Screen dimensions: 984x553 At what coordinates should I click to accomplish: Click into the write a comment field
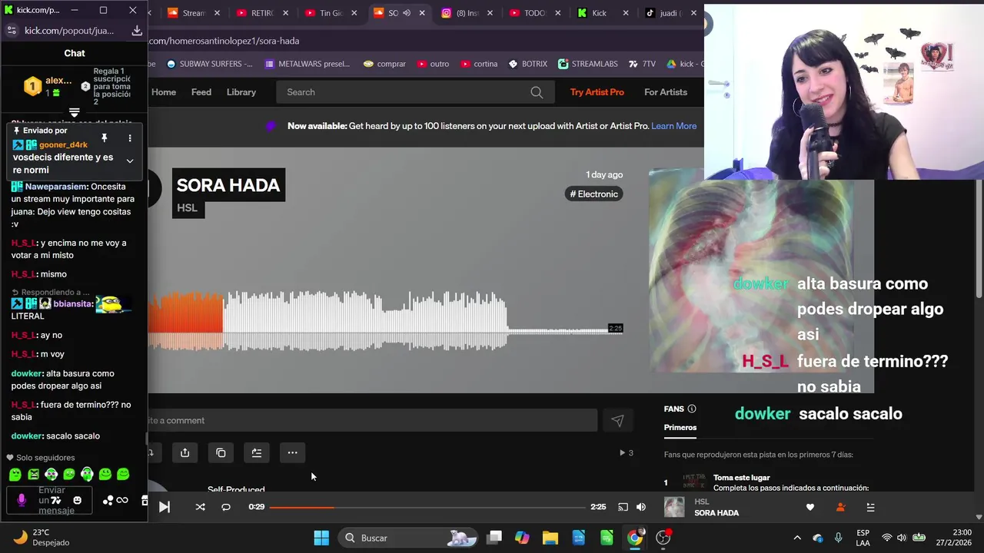tap(372, 420)
